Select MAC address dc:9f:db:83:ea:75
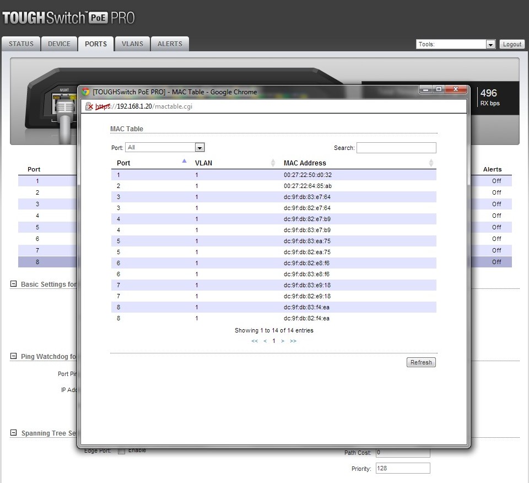Image resolution: width=529 pixels, height=483 pixels. pyautogui.click(x=307, y=241)
